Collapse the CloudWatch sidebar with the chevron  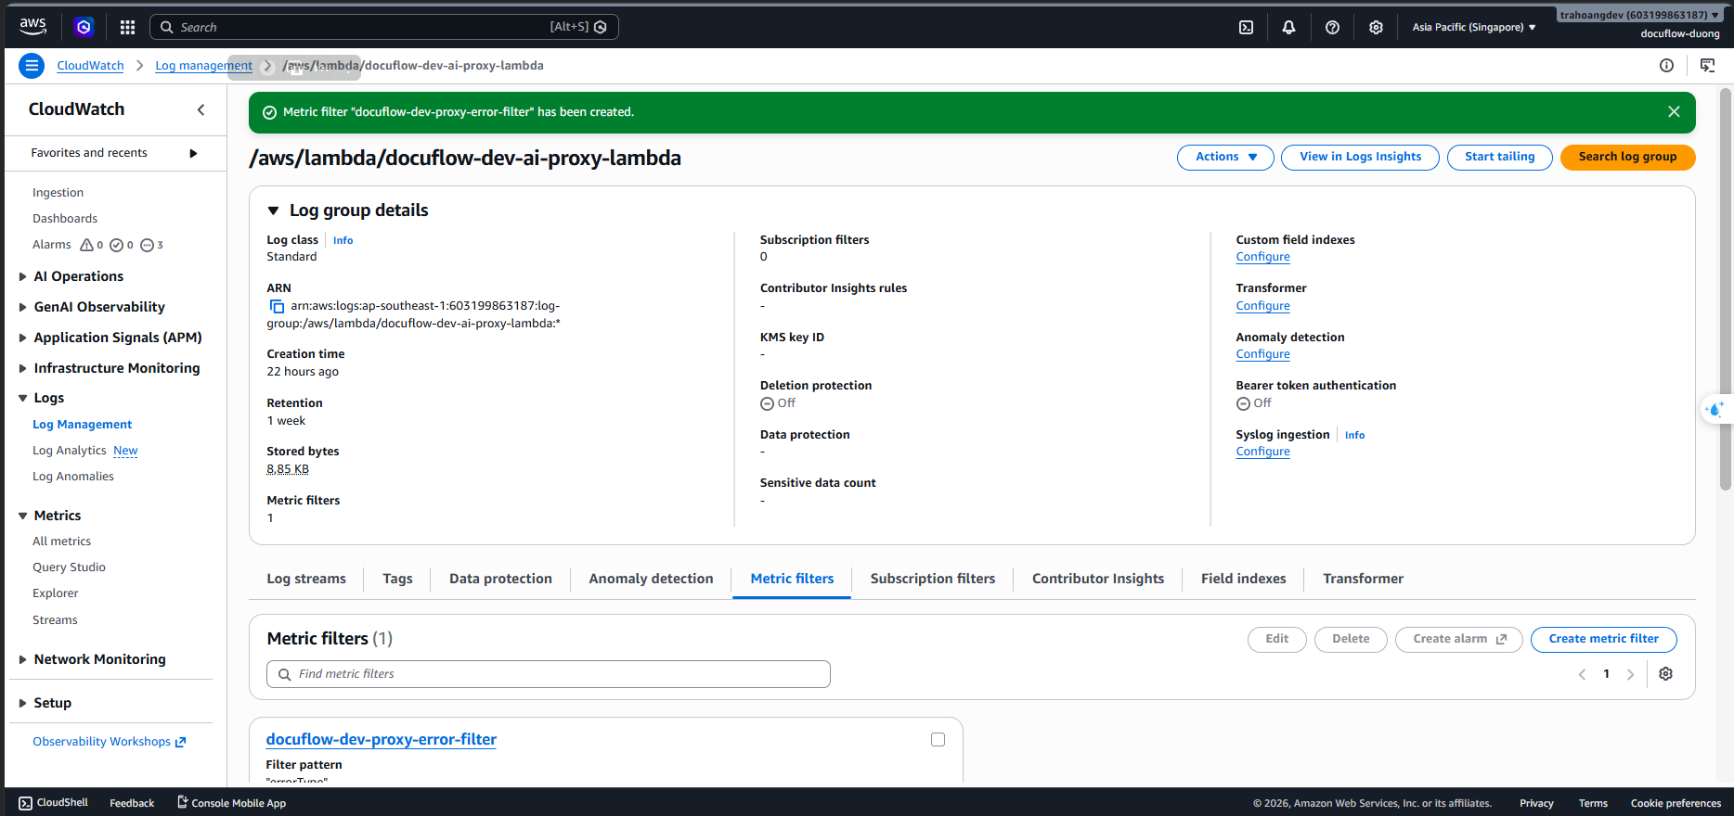pyautogui.click(x=201, y=109)
